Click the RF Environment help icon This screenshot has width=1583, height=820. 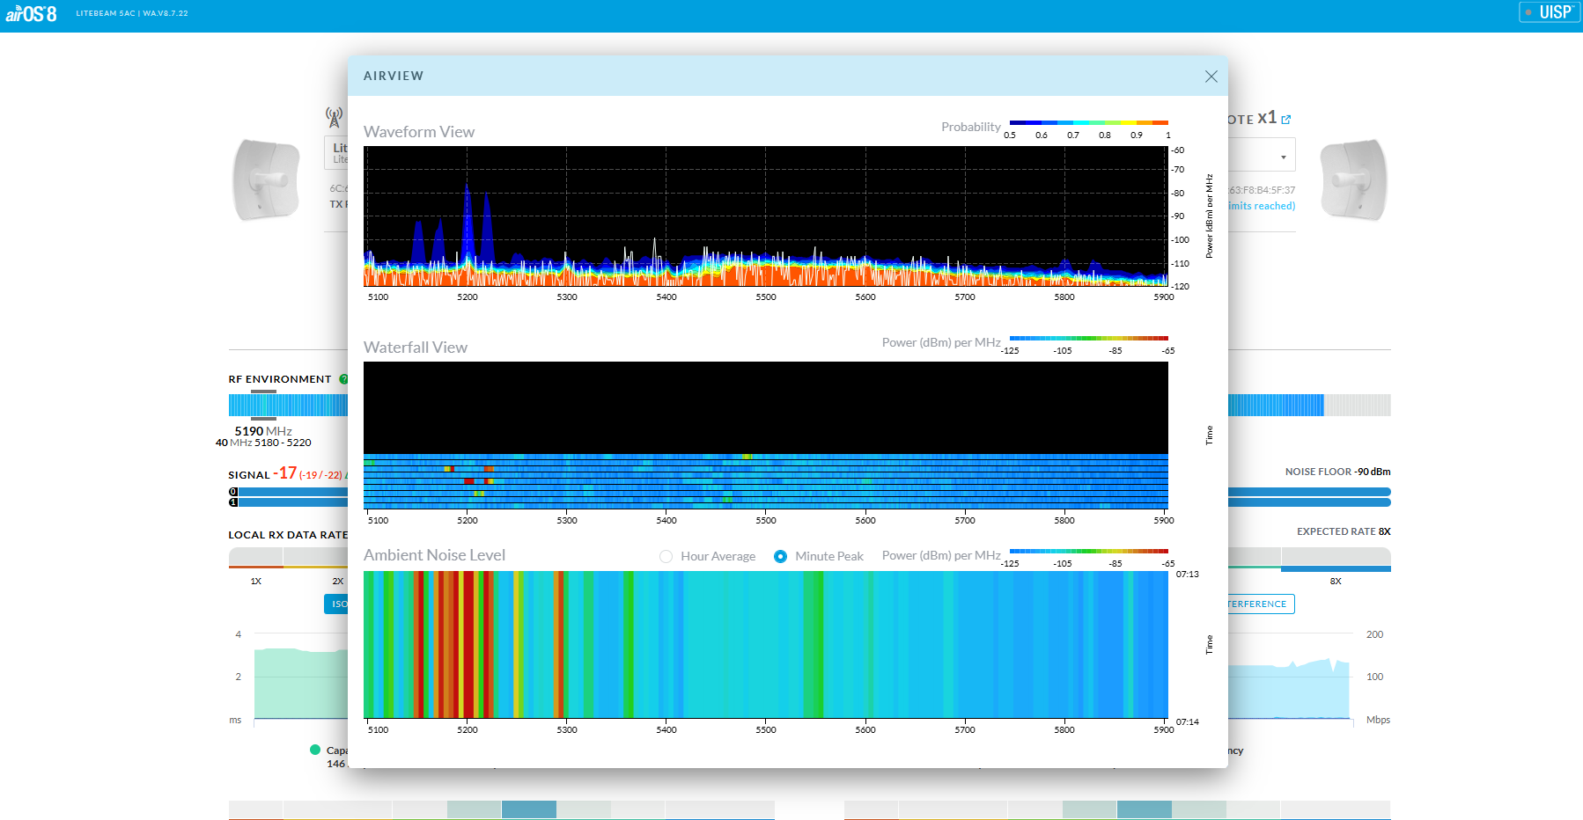[x=343, y=379]
